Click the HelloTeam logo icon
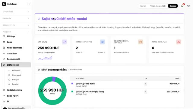 4,4
